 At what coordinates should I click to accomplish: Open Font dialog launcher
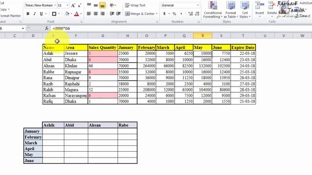(81, 22)
